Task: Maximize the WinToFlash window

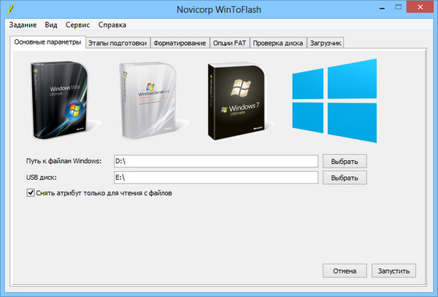Action: pyautogui.click(x=399, y=7)
